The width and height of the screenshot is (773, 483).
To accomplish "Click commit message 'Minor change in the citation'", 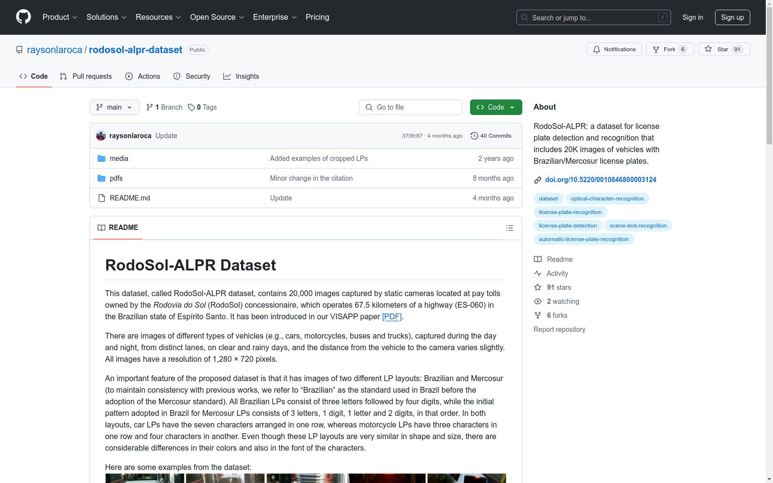I will tap(311, 178).
